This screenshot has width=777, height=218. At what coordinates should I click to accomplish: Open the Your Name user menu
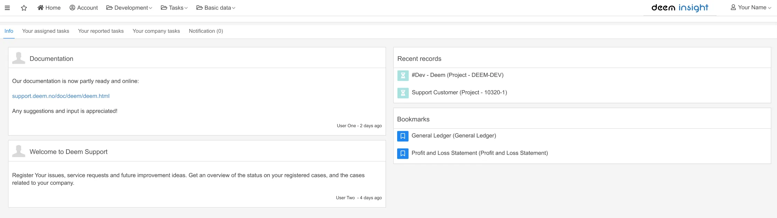751,8
